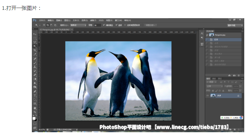The width and height of the screenshot is (249, 134).
Task: Select the Crop tool
Action: point(35,50)
